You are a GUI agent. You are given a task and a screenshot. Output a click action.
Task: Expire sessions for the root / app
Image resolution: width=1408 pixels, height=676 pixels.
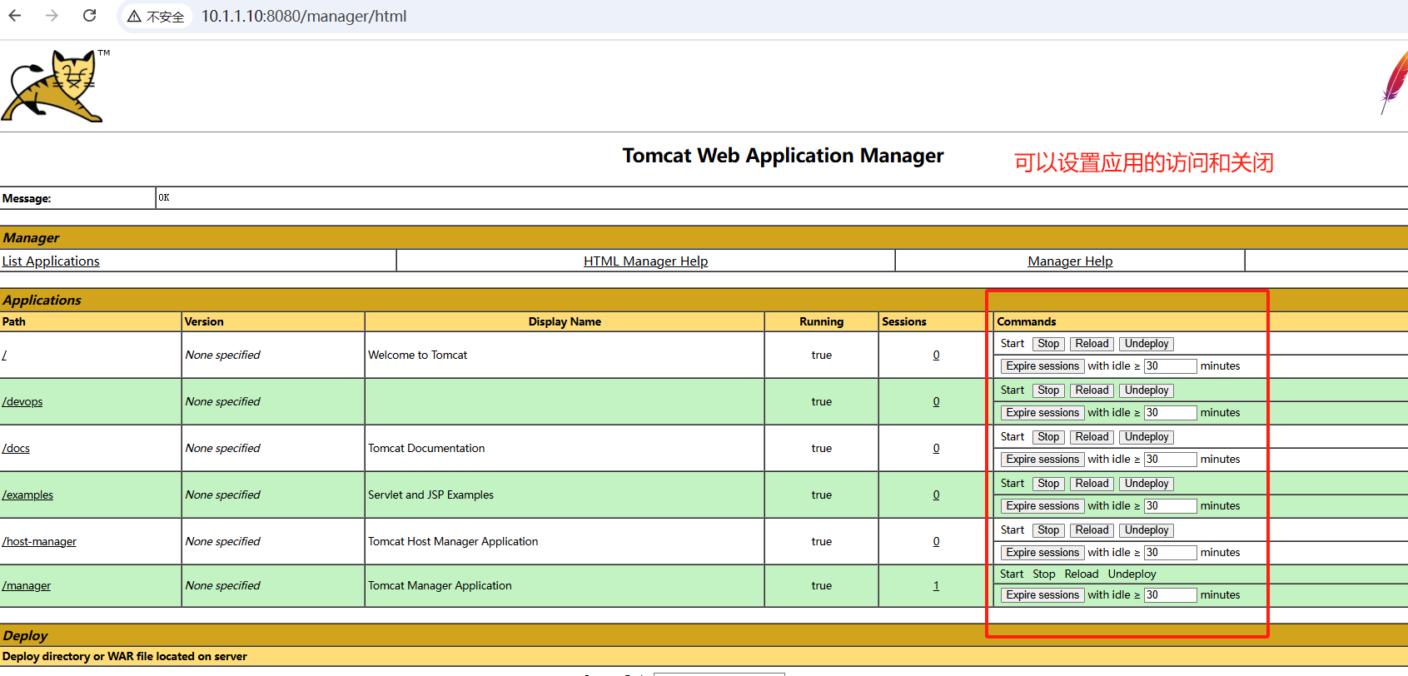[1042, 366]
